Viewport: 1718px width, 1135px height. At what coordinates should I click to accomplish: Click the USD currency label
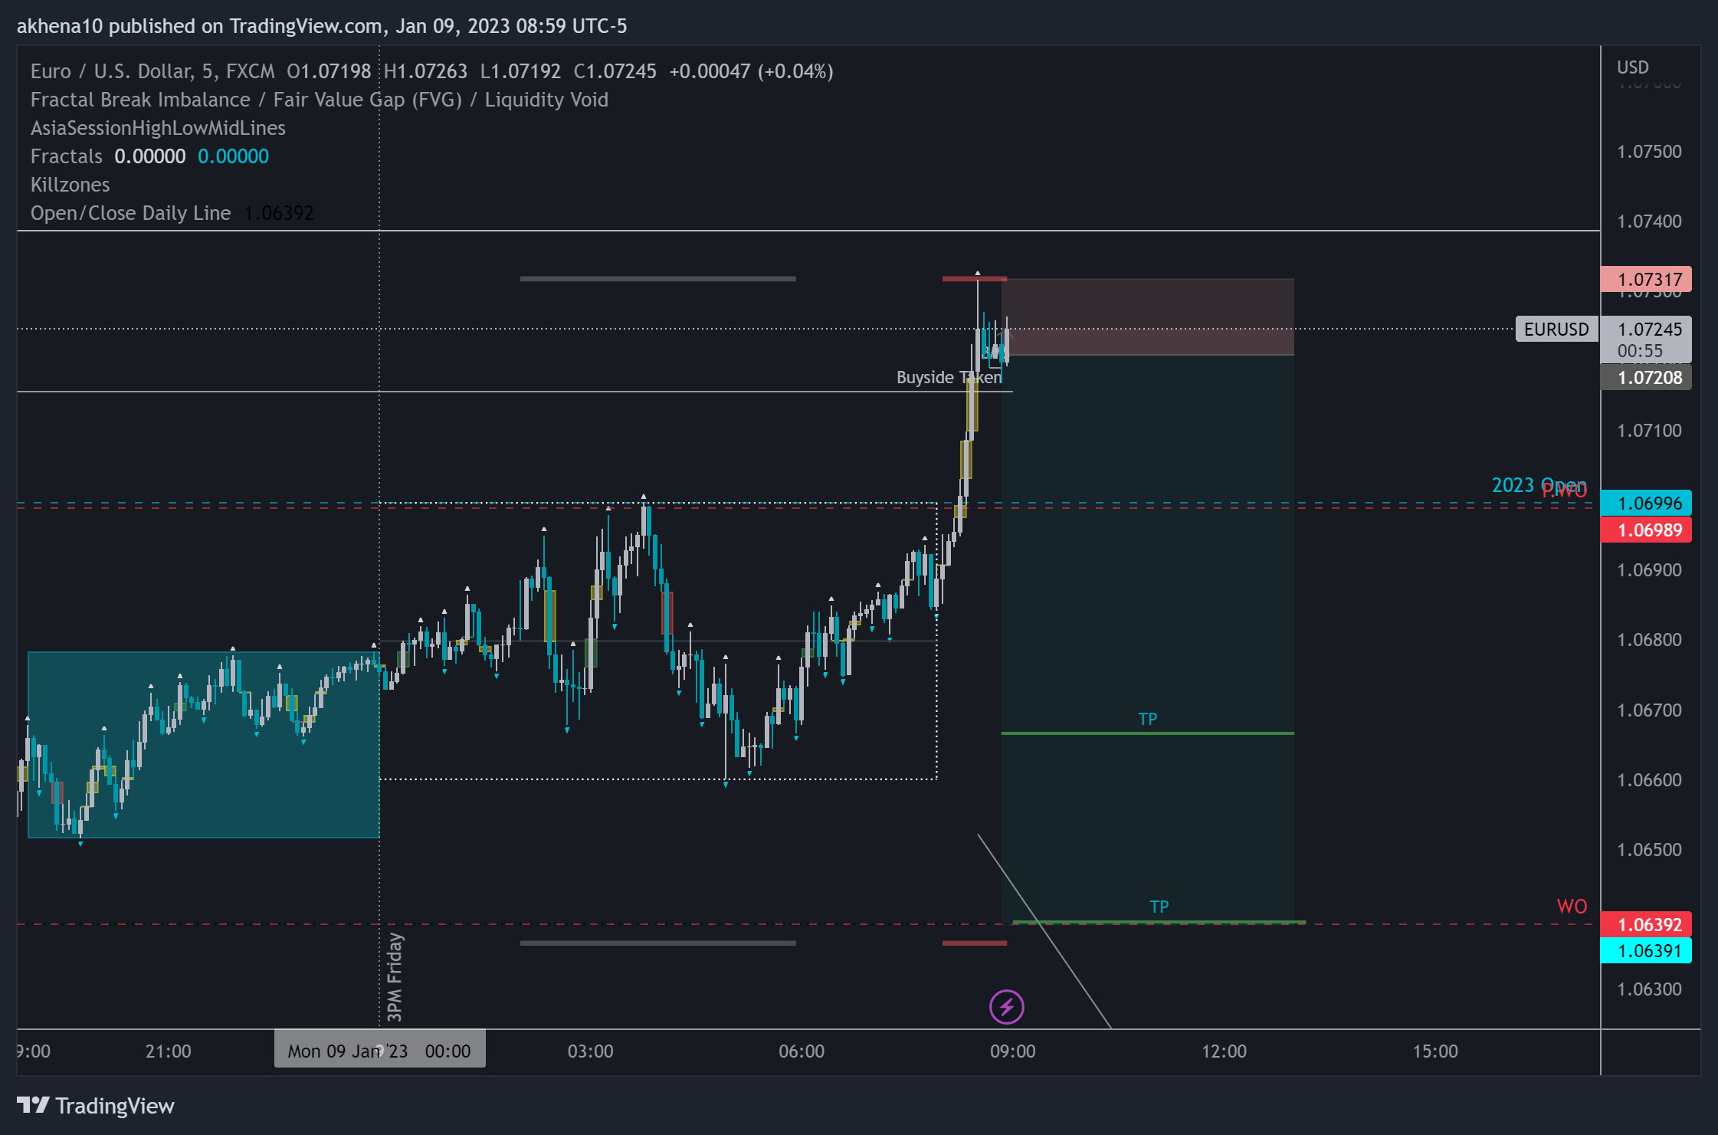coord(1632,67)
